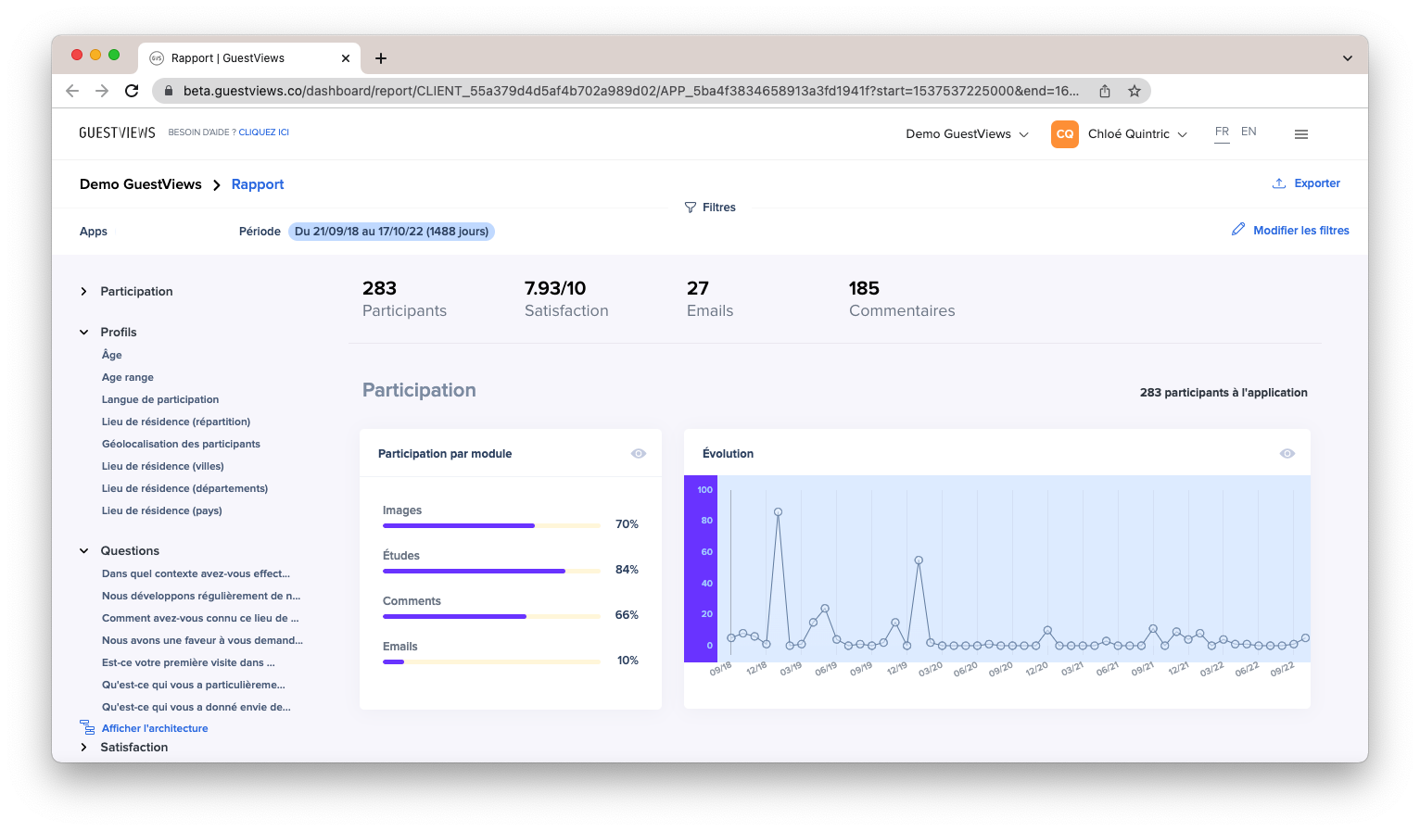1420x831 pixels.
Task: Select Géolocalisation des participants
Action: (x=181, y=445)
